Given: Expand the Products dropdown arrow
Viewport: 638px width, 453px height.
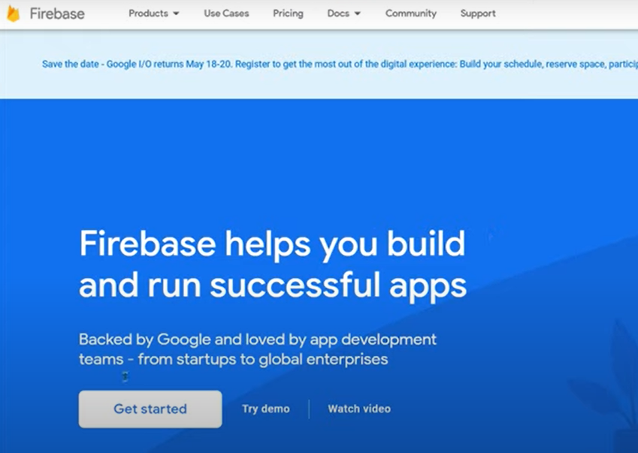Looking at the screenshot, I should (176, 14).
